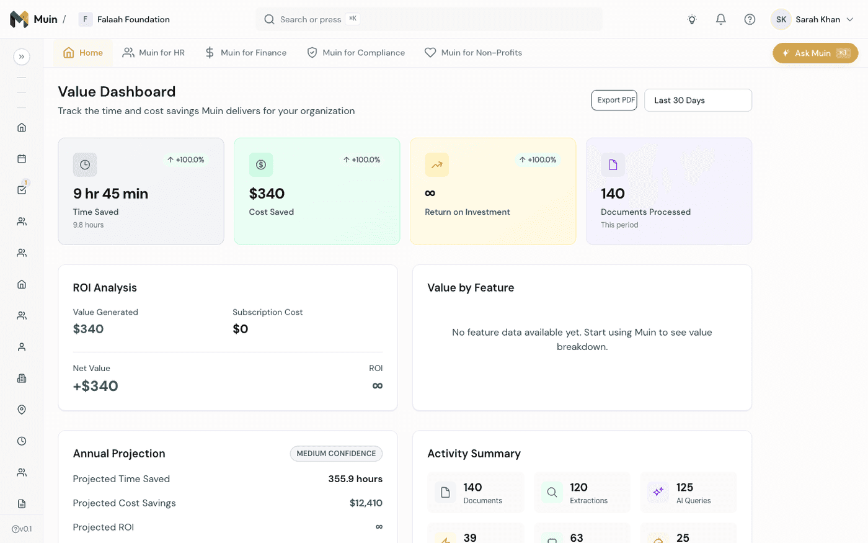Click the Extractions search icon in Activity Summary

552,493
